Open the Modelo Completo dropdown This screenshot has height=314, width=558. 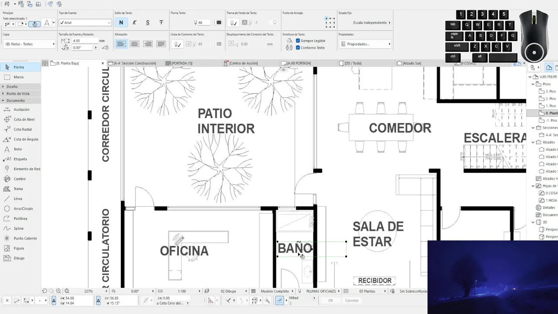coord(273,291)
